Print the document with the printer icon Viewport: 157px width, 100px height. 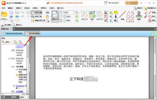(11, 16)
